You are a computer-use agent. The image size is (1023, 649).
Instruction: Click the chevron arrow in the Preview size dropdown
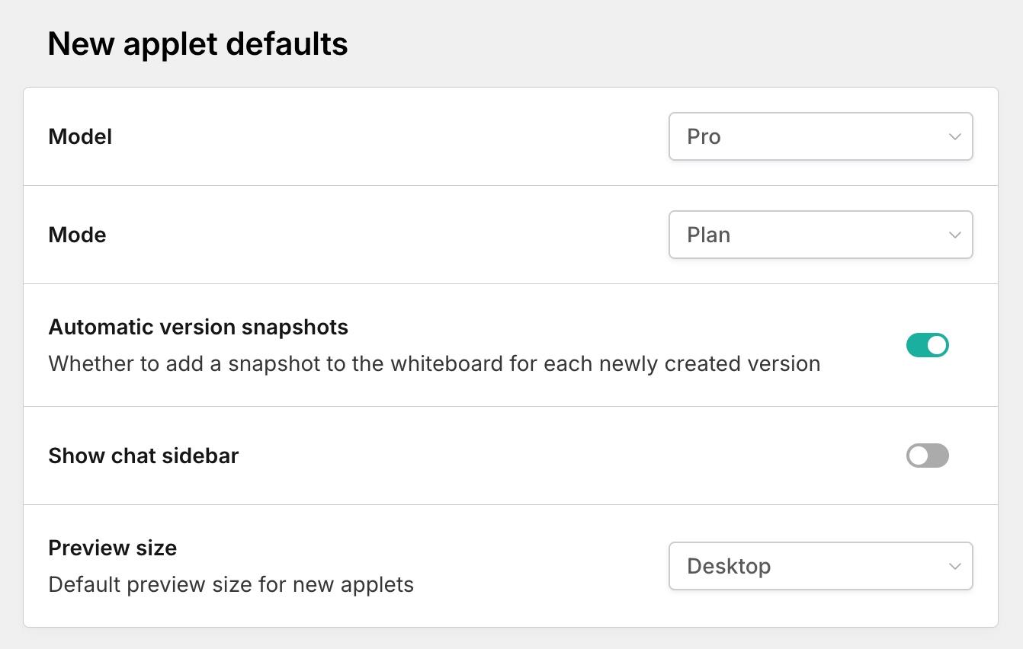954,566
